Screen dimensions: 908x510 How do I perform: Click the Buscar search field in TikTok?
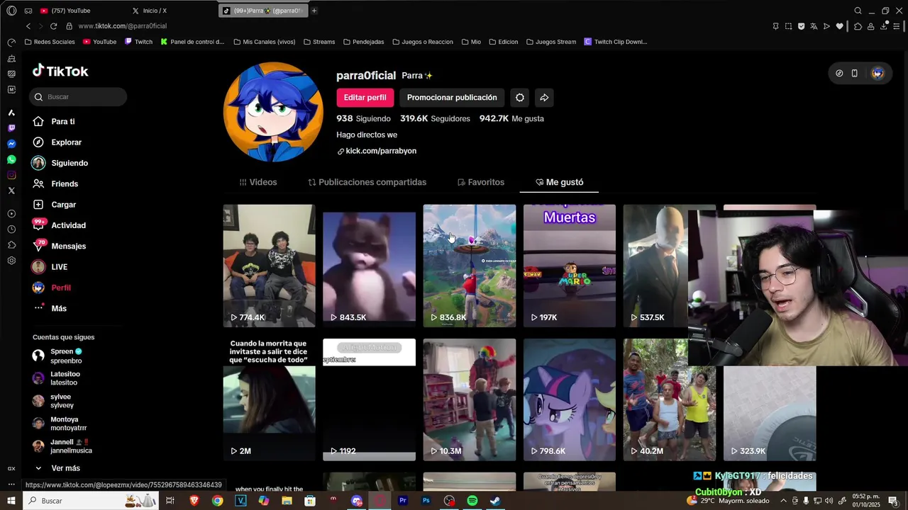coord(78,96)
